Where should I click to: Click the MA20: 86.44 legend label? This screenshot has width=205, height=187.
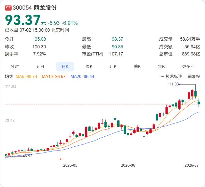click(82, 76)
